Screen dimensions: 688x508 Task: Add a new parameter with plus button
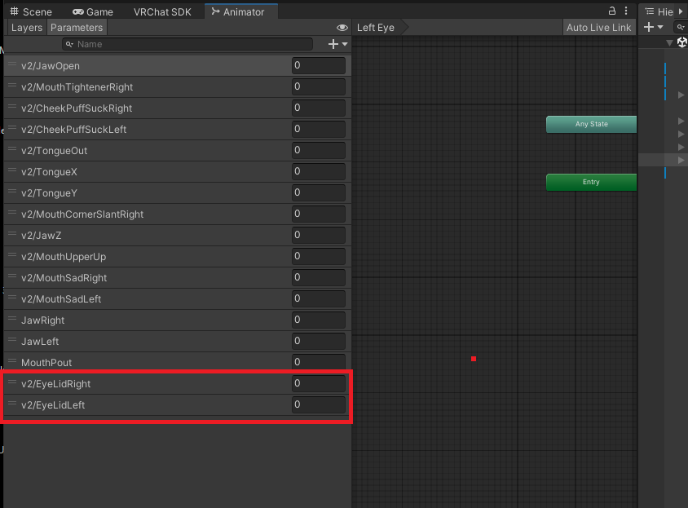pos(337,44)
